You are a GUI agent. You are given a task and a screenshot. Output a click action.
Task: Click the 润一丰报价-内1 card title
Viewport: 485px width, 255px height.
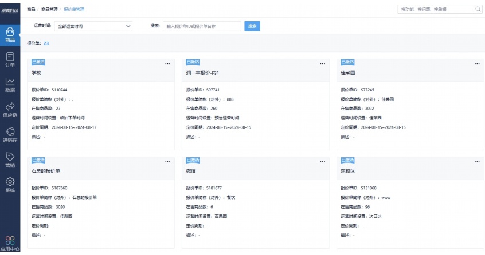click(x=202, y=73)
